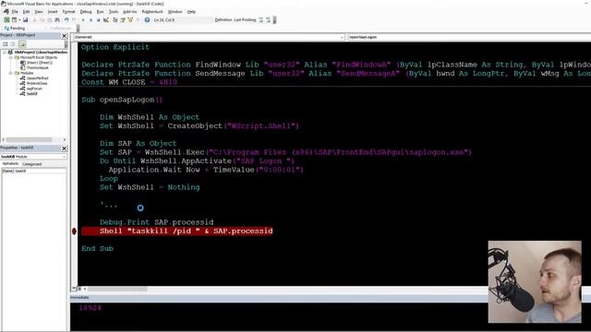
Task: Collapse the Microsoft Excel Objects folder
Action: coord(11,57)
